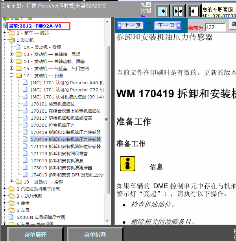This screenshot has height=241, width=236.
Task: Collapse the 1 发动机 node
Action: [4, 40]
